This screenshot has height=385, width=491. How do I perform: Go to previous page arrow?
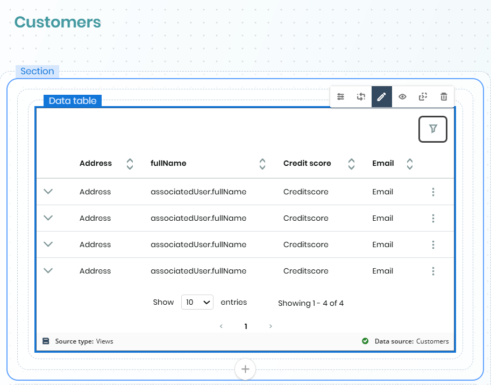221,326
